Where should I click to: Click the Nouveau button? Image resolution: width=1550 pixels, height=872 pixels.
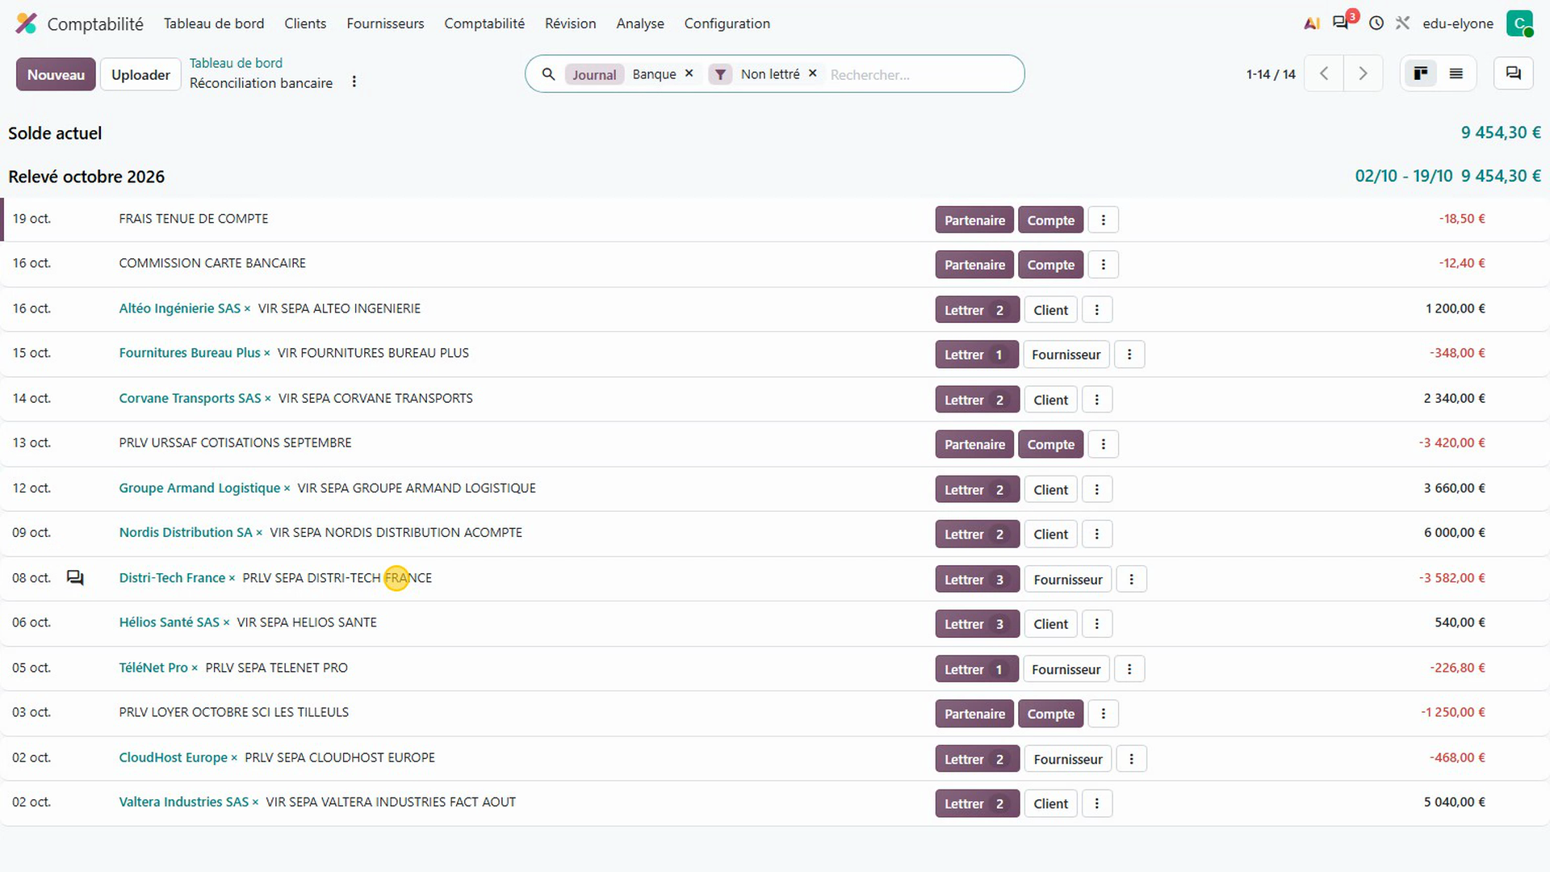(x=56, y=74)
